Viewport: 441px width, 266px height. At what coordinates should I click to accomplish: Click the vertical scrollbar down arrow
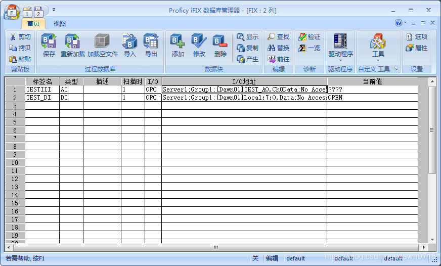432,240
